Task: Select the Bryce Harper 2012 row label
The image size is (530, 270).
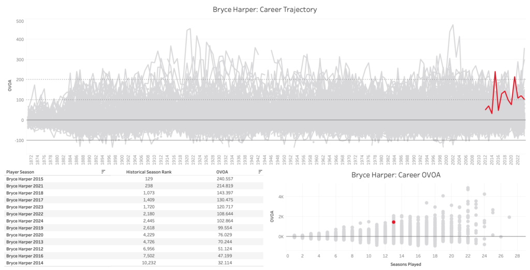Action: 25,249
